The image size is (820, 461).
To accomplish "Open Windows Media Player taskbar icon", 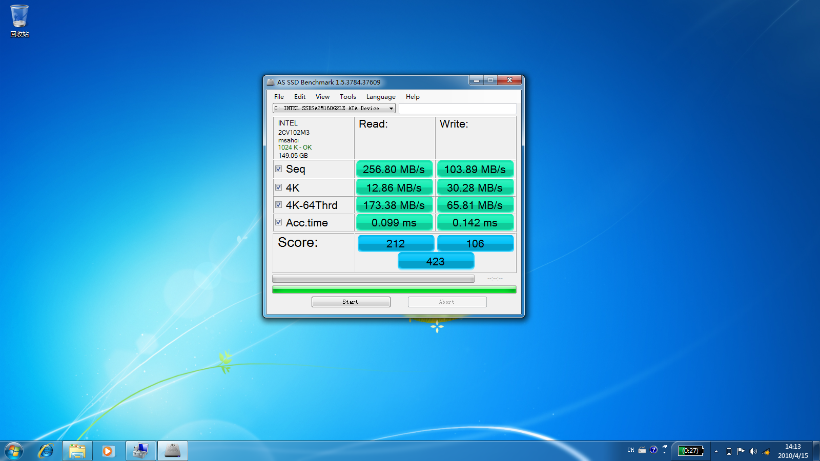I will 108,451.
